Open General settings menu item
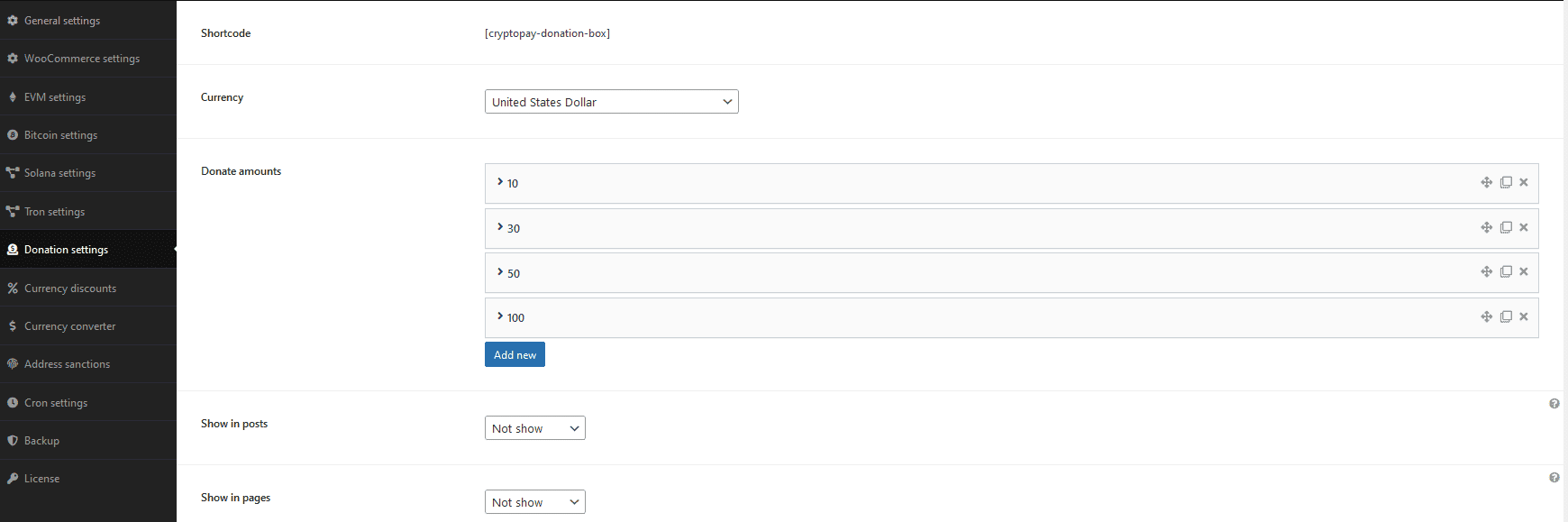The height and width of the screenshot is (522, 1568). 88,20
